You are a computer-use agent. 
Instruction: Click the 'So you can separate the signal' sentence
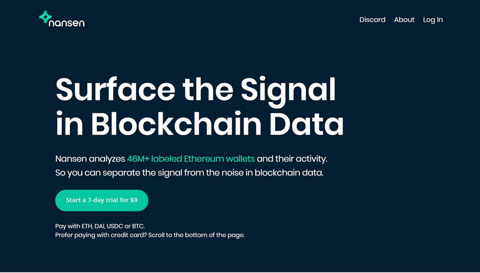coord(189,173)
